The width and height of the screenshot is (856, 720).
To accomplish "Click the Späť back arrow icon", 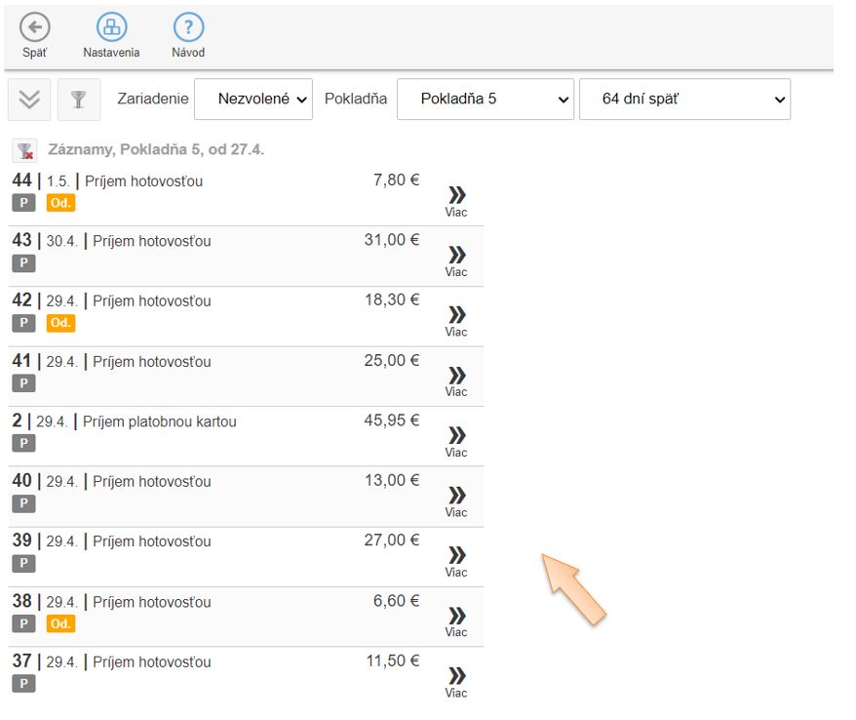I will click(x=35, y=28).
